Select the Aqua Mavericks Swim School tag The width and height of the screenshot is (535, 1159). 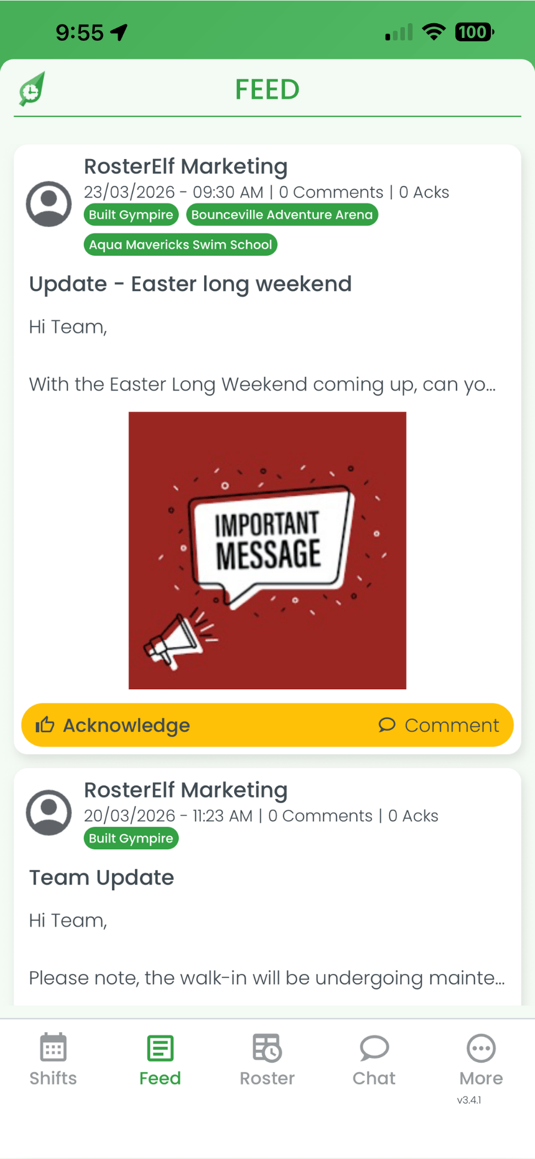[180, 244]
